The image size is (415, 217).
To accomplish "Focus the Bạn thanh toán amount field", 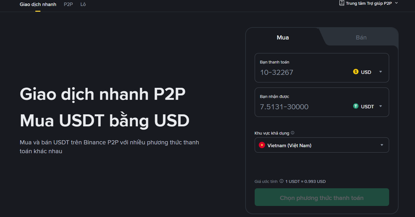I will coord(300,72).
